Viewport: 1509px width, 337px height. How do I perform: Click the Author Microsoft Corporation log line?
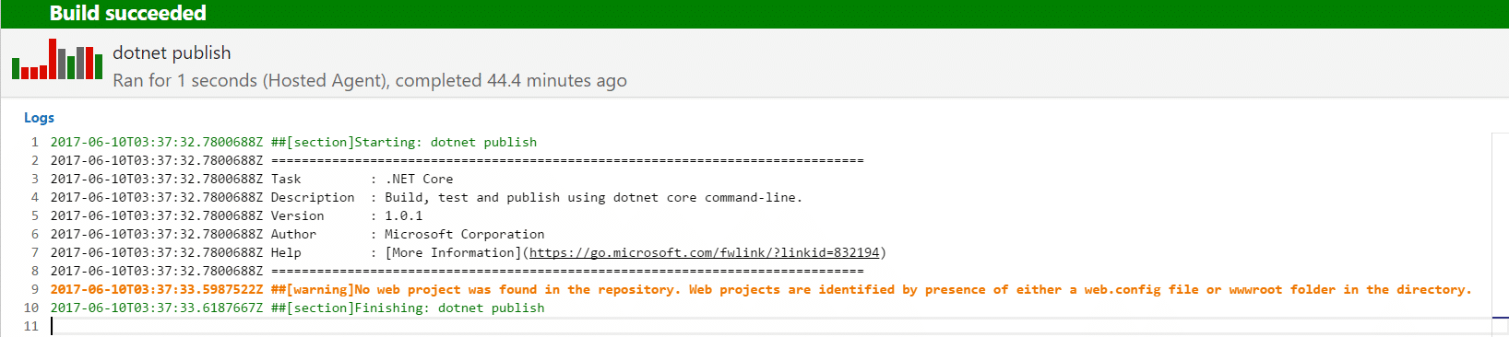point(297,234)
